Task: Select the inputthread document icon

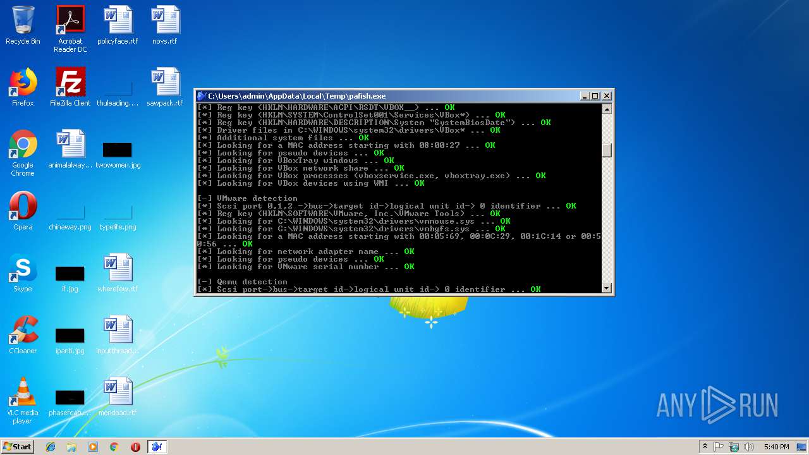Action: 118,335
